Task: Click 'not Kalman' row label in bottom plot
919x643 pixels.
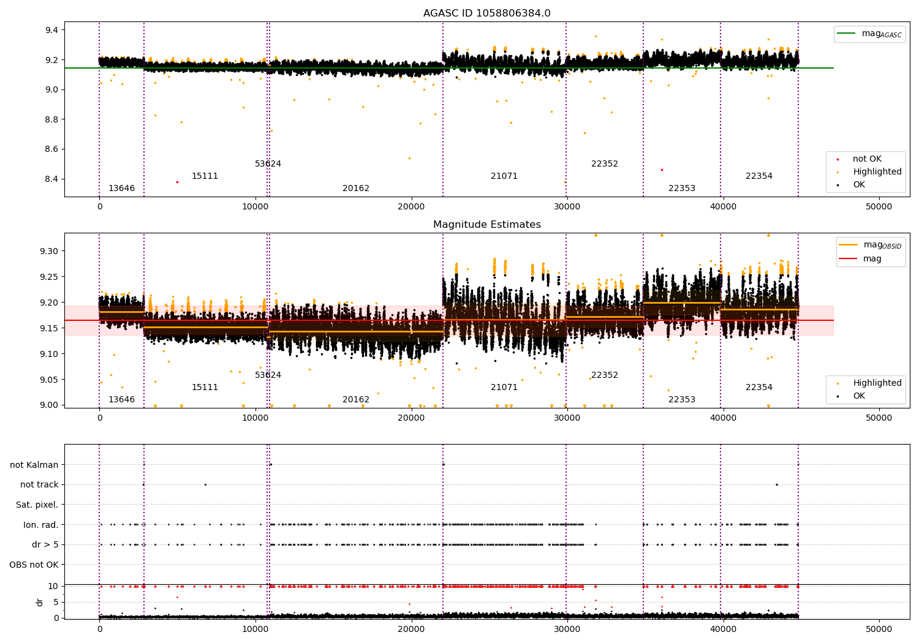Action: pyautogui.click(x=34, y=465)
